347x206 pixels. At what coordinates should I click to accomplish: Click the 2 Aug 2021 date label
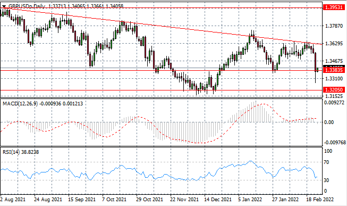tap(13, 200)
